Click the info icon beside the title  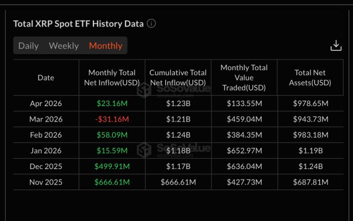coord(151,24)
